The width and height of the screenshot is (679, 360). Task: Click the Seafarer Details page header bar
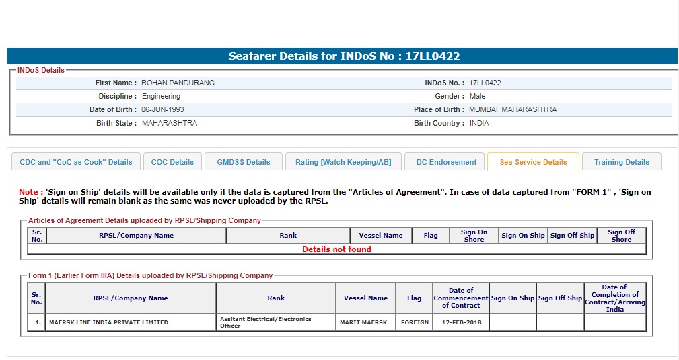pyautogui.click(x=343, y=56)
